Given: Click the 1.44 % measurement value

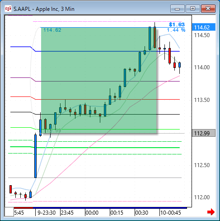Looking at the screenshot, I should (176, 30).
